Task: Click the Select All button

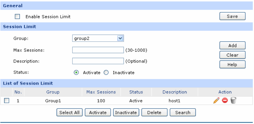Action: pos(69,112)
